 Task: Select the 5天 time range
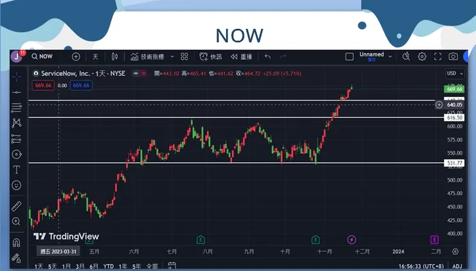coord(52,266)
